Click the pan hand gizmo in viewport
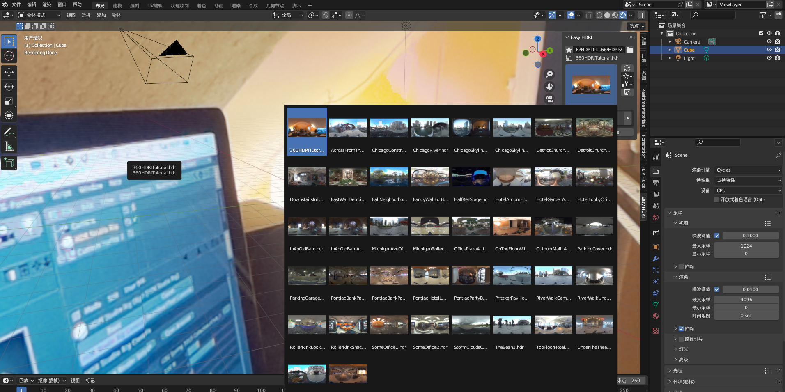The width and height of the screenshot is (785, 392). point(549,87)
